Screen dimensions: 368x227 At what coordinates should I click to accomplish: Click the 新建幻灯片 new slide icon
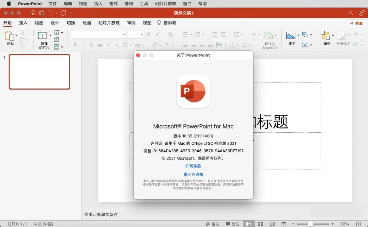[x=43, y=35]
